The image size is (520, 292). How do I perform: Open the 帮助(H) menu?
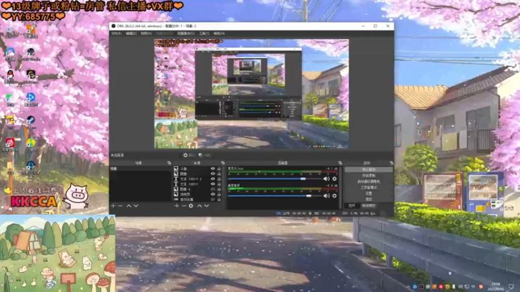[x=219, y=34]
